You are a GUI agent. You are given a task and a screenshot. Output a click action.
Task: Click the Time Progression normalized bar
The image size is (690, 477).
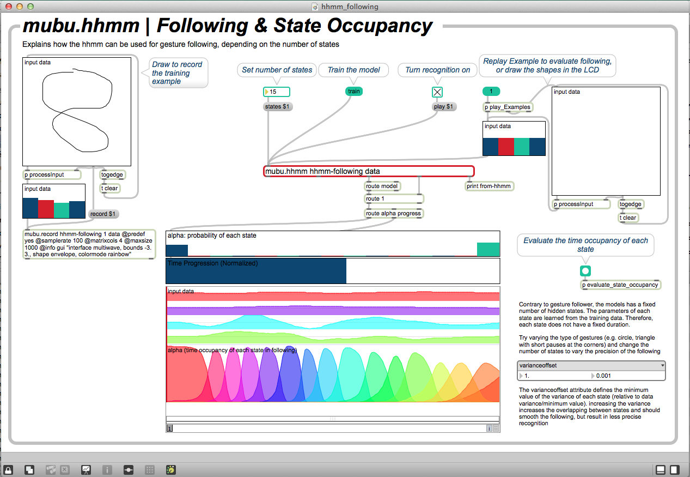click(332, 271)
